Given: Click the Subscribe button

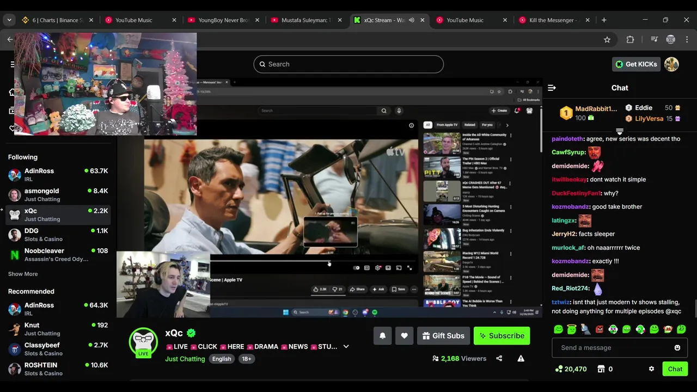Looking at the screenshot, I should tap(502, 336).
